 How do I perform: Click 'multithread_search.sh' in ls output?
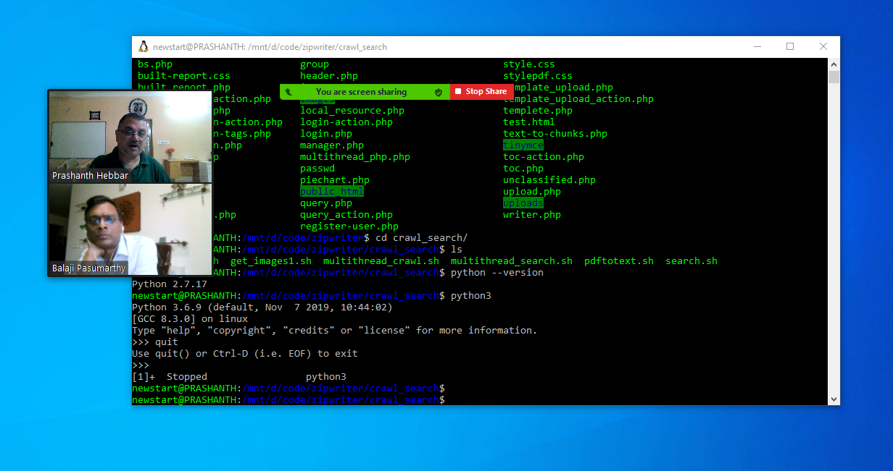511,261
